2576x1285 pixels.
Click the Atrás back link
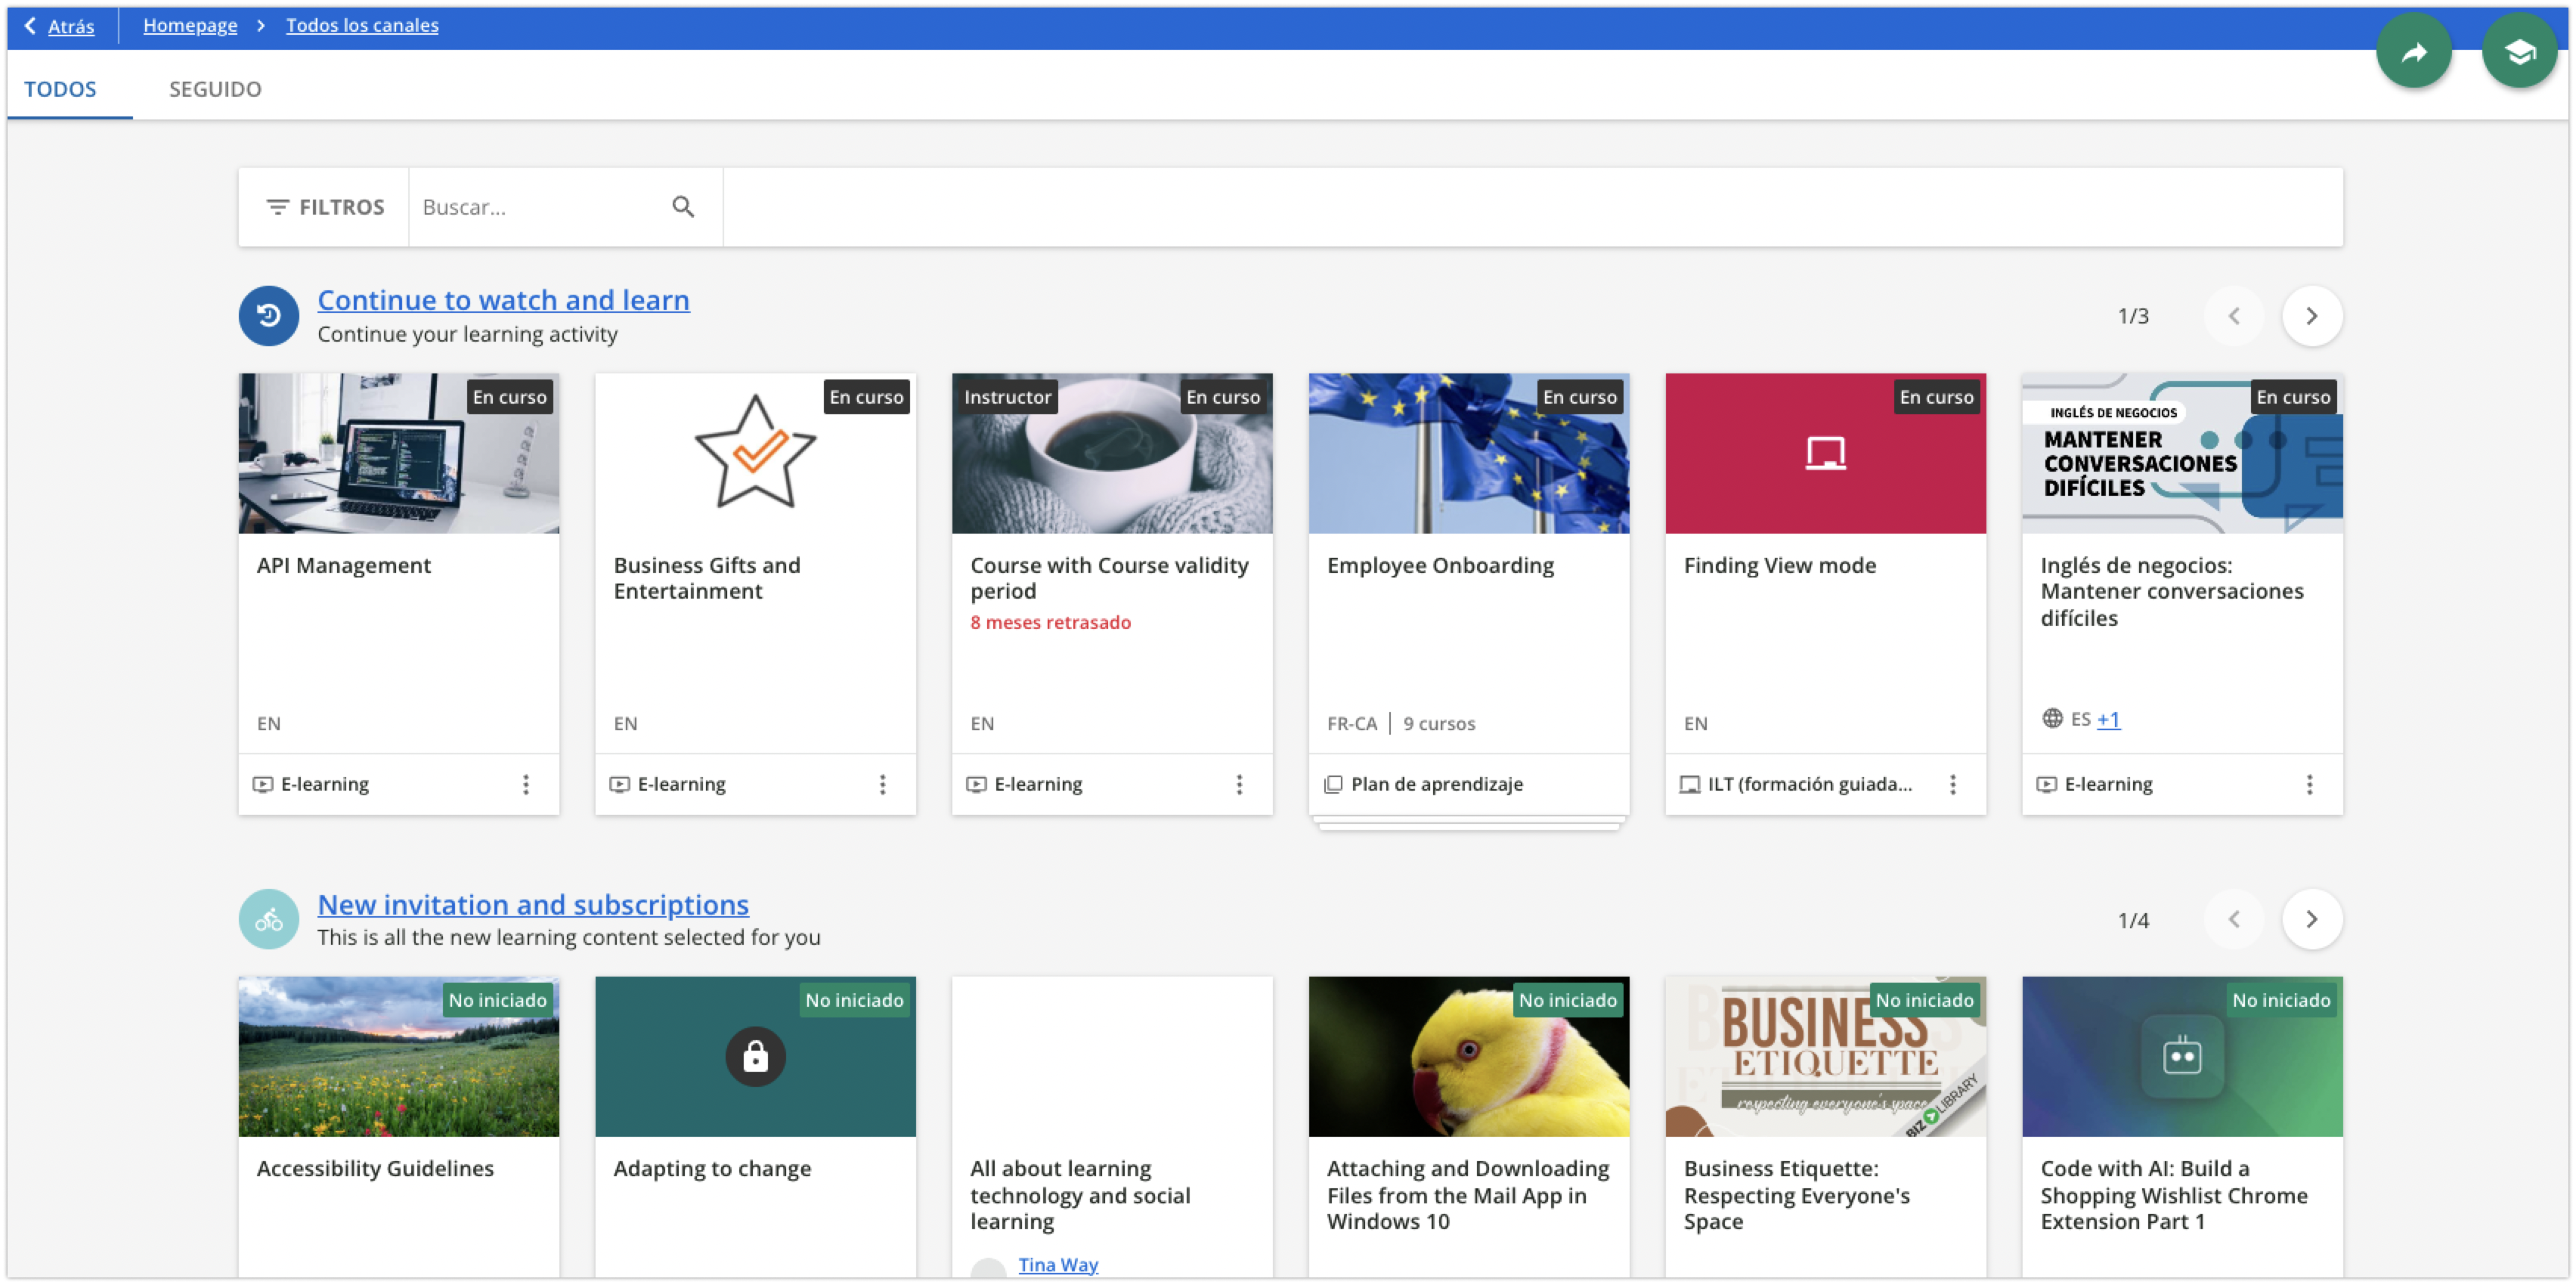click(x=70, y=26)
